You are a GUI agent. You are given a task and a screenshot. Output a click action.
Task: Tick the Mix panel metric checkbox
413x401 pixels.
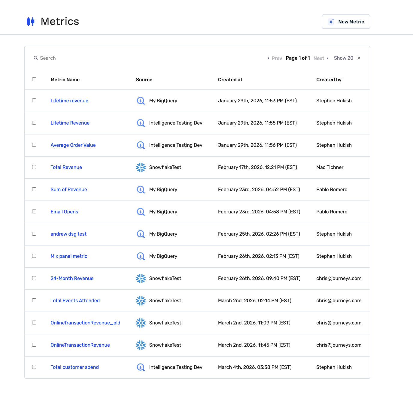(x=34, y=256)
